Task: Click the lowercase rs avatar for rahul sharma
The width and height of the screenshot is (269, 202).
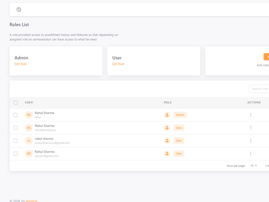Action: coord(29,140)
